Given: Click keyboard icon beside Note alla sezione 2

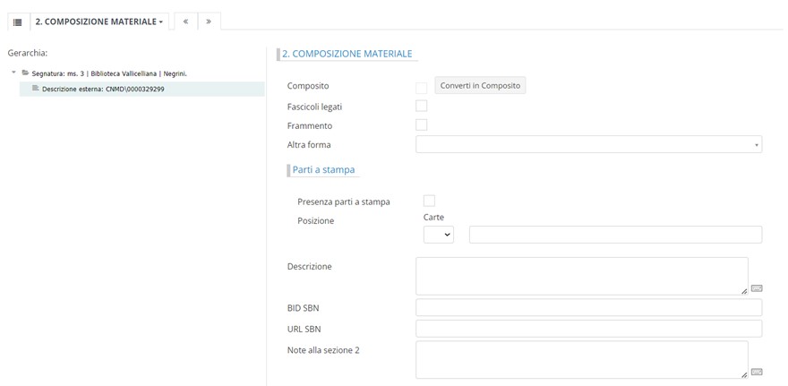Looking at the screenshot, I should (x=757, y=372).
